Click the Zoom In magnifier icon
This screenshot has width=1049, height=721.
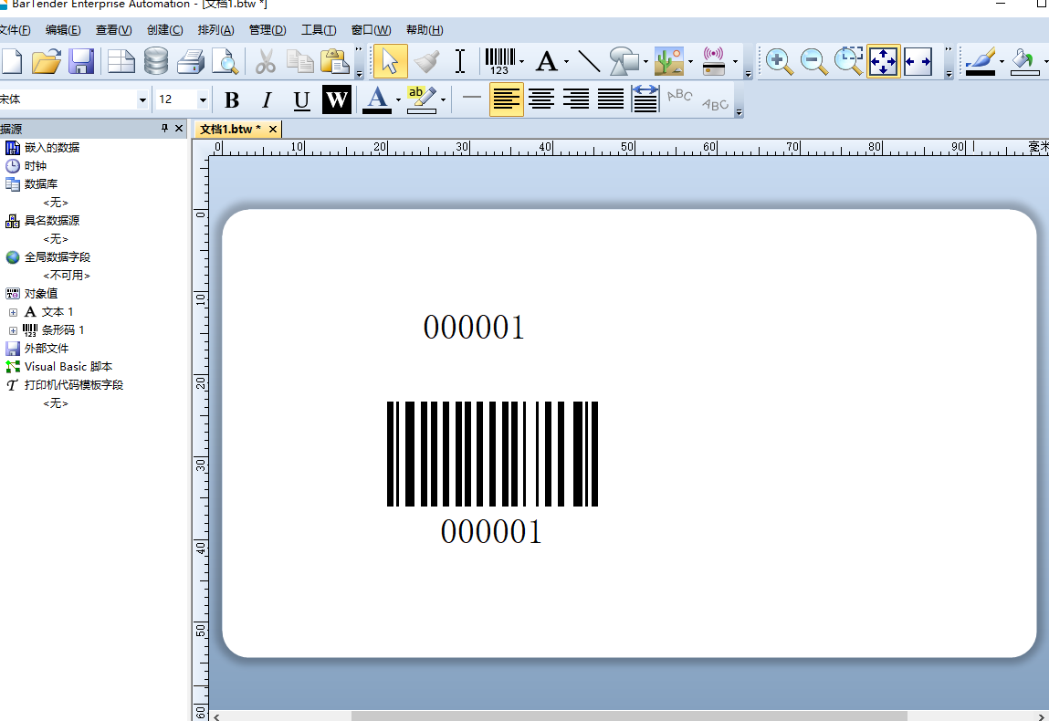coord(778,62)
